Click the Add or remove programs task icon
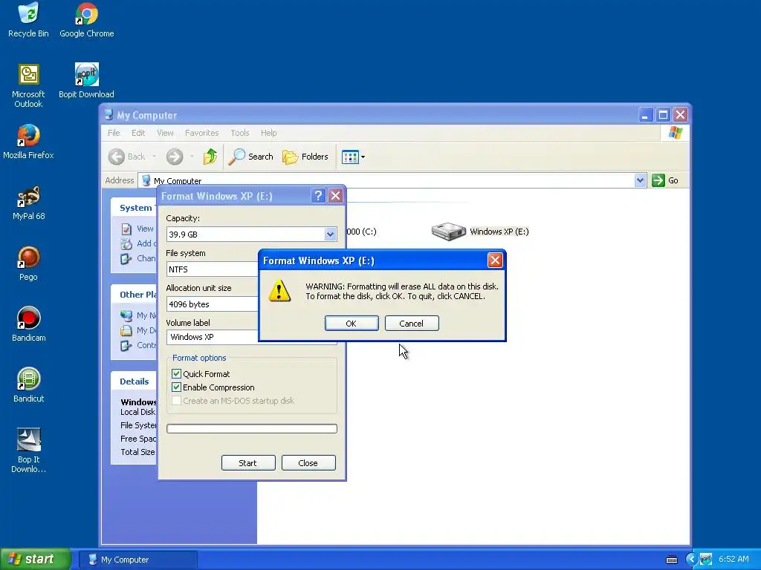Screen dimensions: 761x570 126,243
